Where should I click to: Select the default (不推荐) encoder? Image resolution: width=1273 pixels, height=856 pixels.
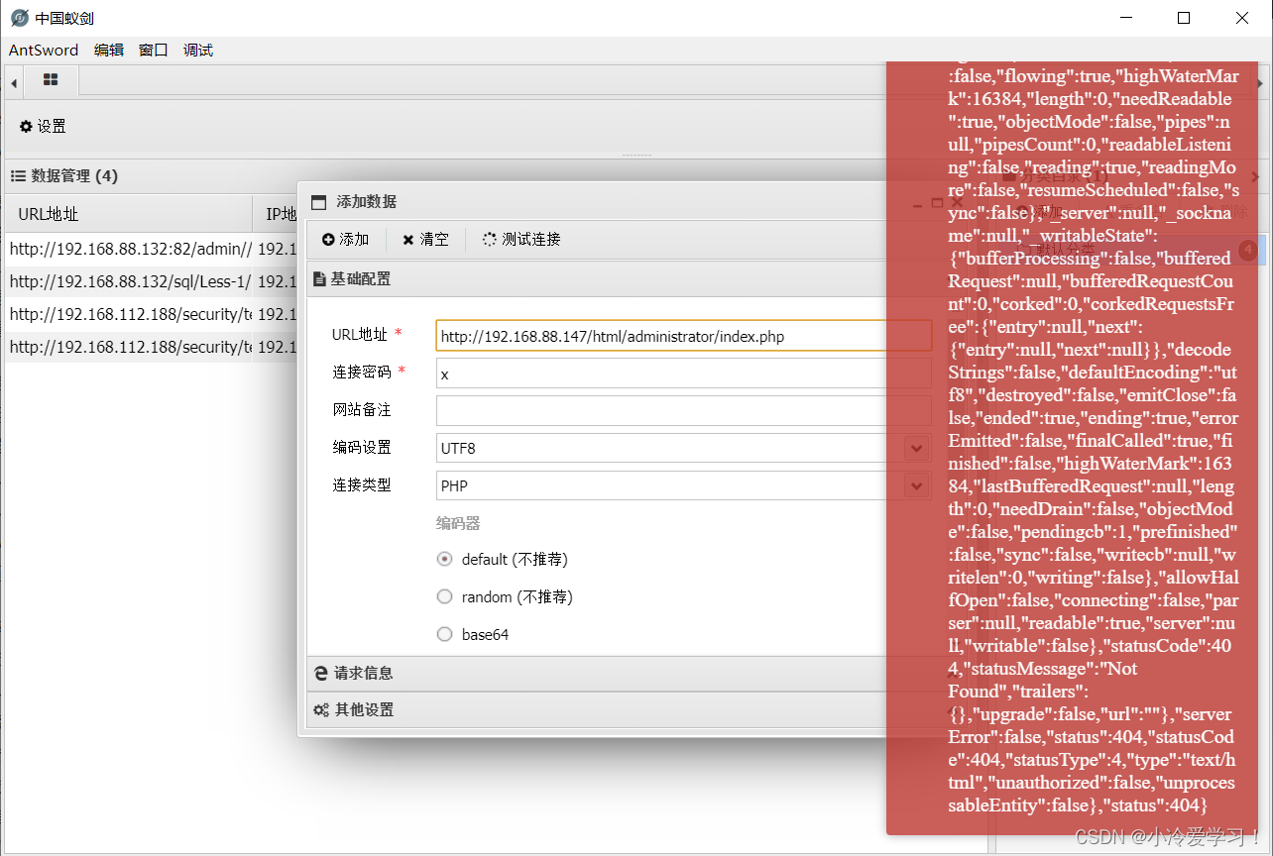click(x=445, y=560)
